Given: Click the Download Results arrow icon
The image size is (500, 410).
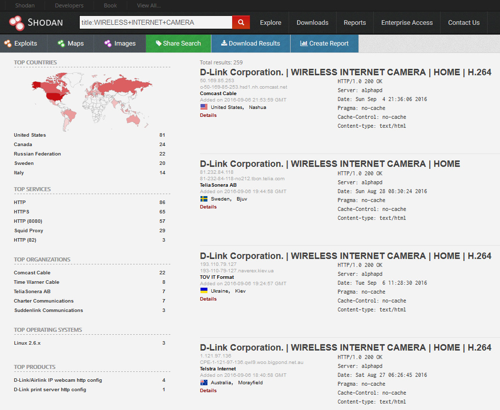Looking at the screenshot, I should point(224,43).
